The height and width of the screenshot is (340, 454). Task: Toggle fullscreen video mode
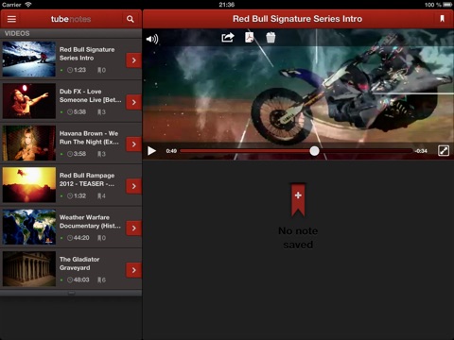(x=444, y=151)
